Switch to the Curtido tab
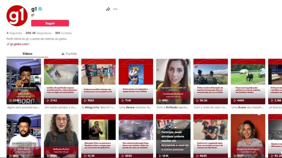 pyautogui.click(x=69, y=53)
